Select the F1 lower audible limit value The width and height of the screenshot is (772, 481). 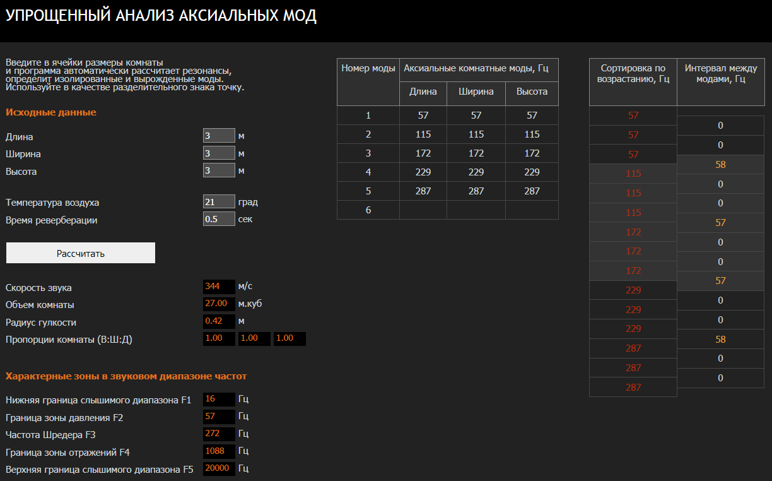point(219,399)
